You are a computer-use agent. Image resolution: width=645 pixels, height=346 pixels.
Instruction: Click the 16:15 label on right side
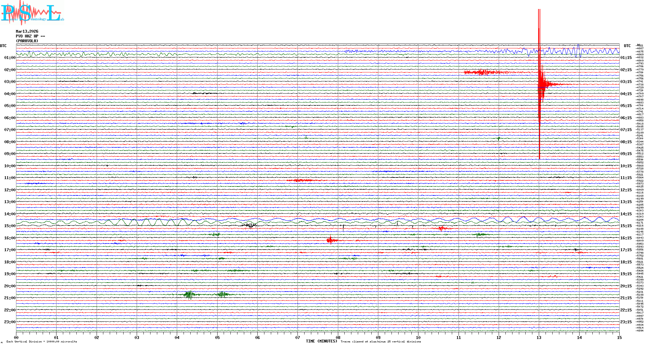626,238
